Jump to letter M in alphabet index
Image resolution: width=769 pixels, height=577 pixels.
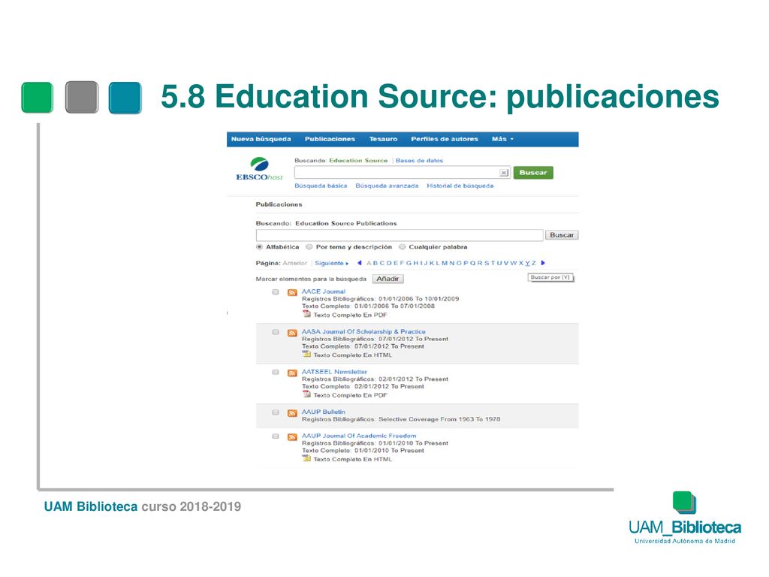[x=445, y=264]
